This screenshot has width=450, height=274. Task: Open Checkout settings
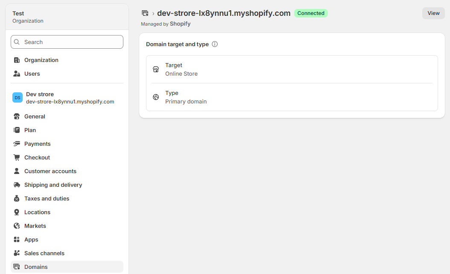tap(67, 157)
